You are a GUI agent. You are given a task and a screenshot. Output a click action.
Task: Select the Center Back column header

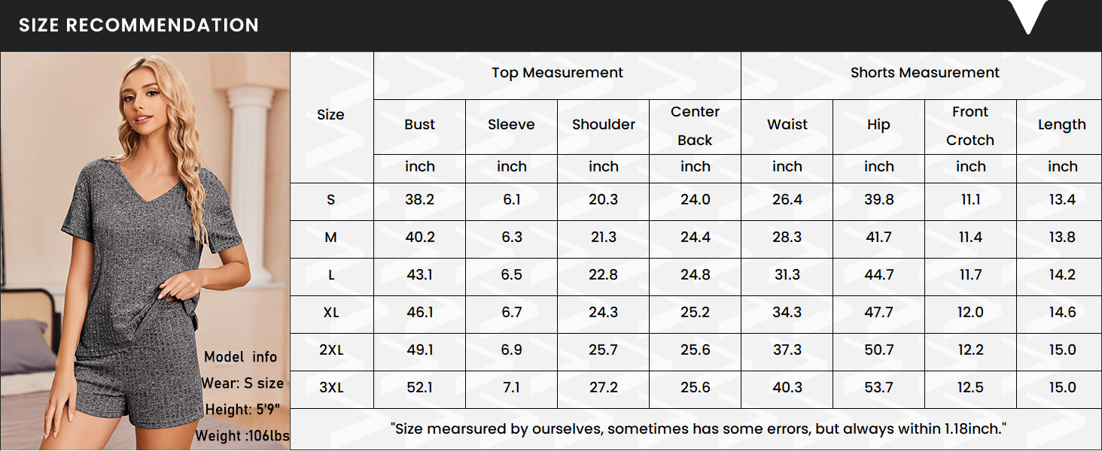point(695,126)
